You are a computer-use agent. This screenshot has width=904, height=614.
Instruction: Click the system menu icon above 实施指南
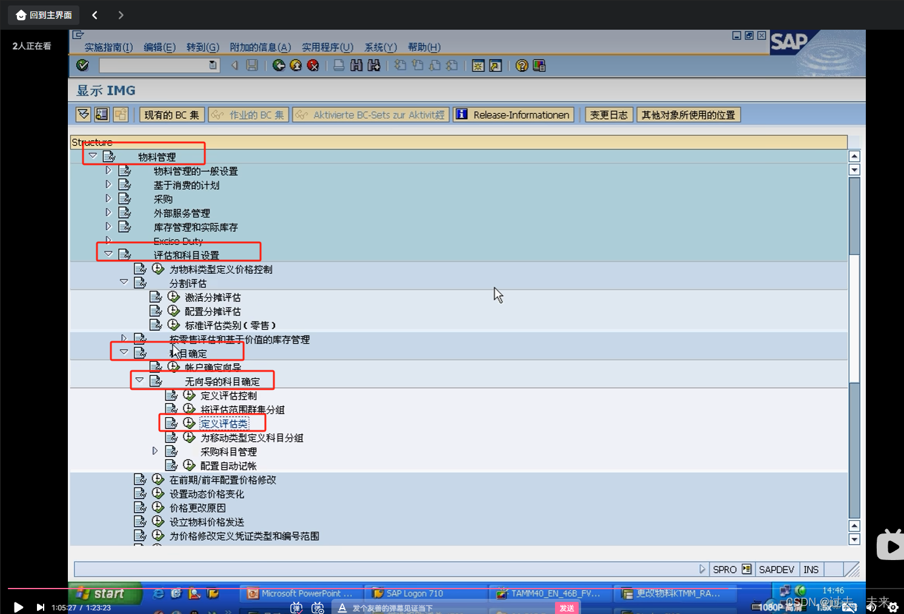coord(78,35)
